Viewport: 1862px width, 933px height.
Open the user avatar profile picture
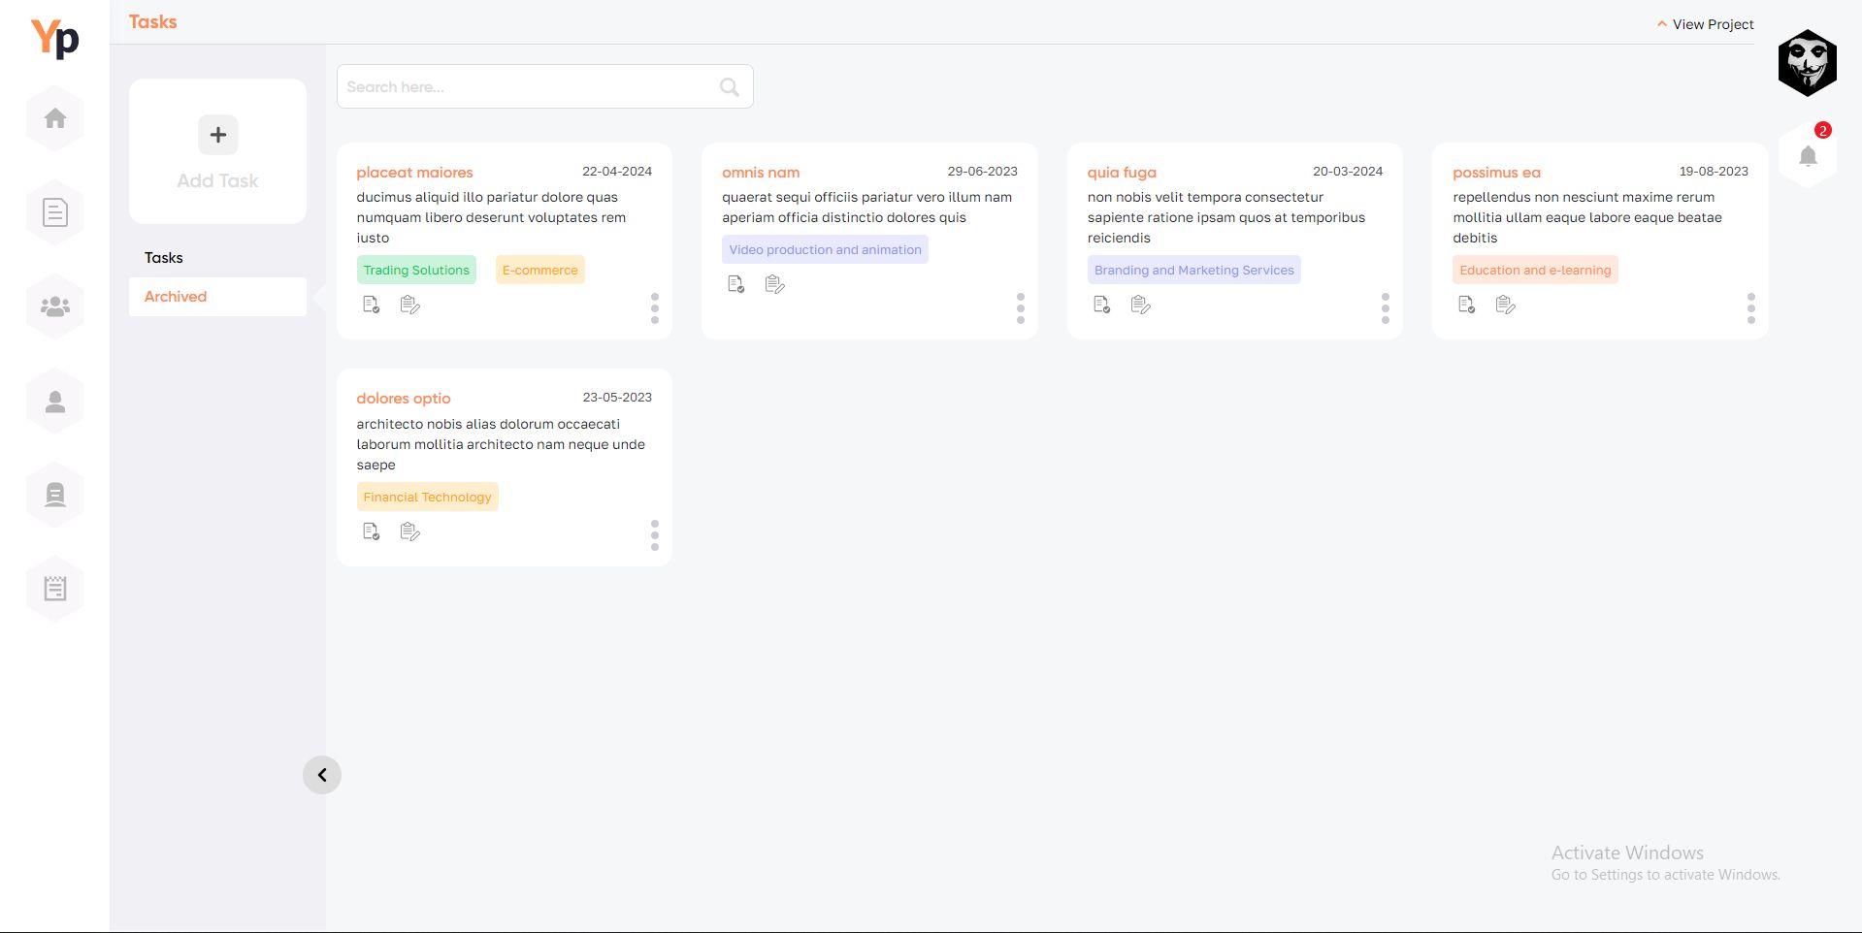[1808, 63]
